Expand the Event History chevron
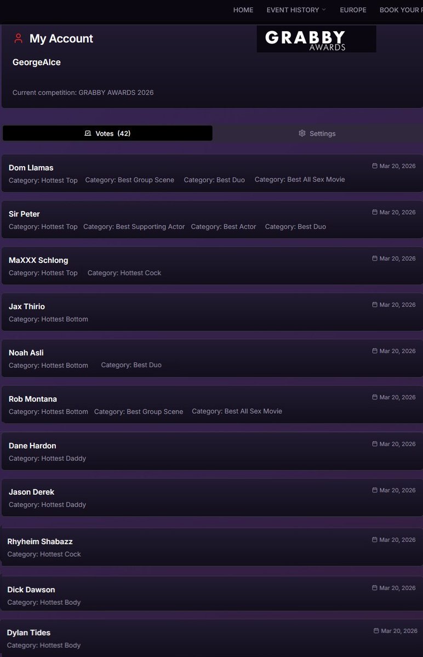Screen dimensions: 423x657 [x=324, y=9]
